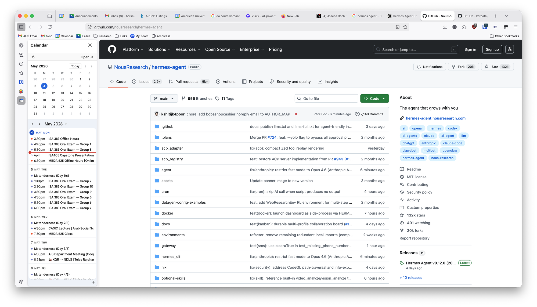Open the + 10 releases link
This screenshot has height=307, width=537.
click(411, 277)
